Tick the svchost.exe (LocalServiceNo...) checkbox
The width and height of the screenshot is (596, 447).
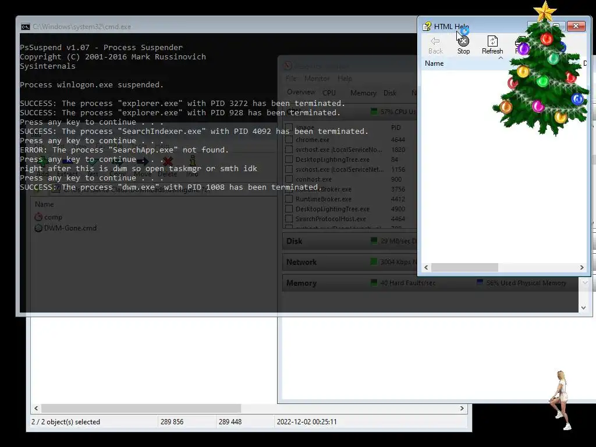(x=289, y=150)
